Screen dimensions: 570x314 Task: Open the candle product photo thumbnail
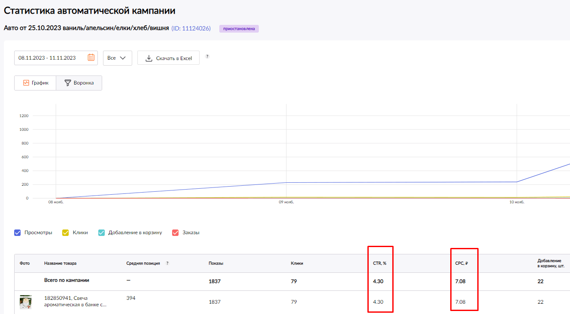[25, 302]
